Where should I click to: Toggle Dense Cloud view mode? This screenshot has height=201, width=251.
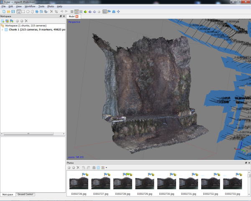pos(77,12)
